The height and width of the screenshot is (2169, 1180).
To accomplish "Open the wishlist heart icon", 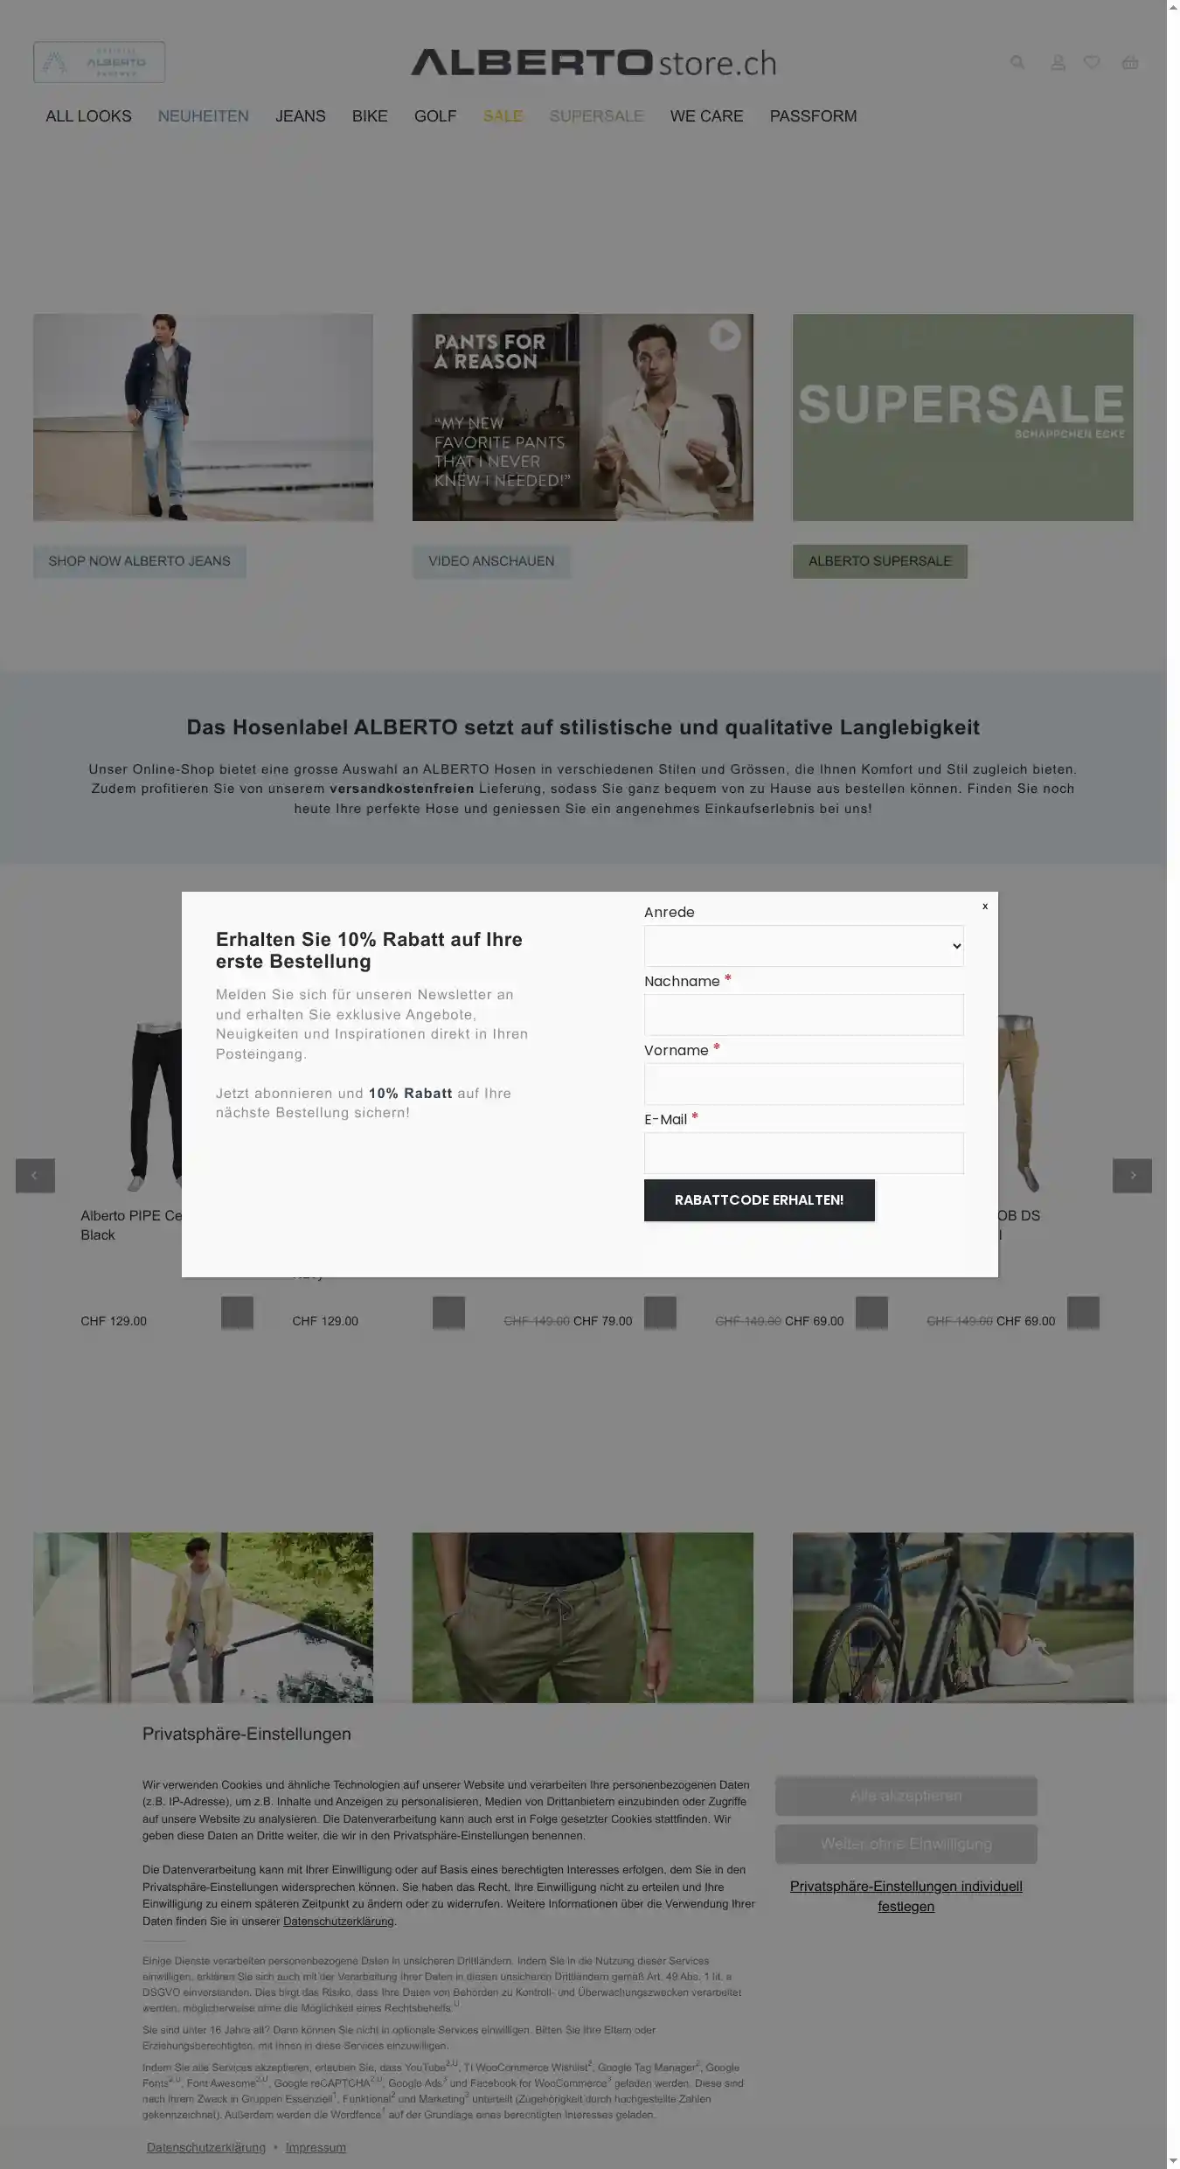I will [1092, 62].
